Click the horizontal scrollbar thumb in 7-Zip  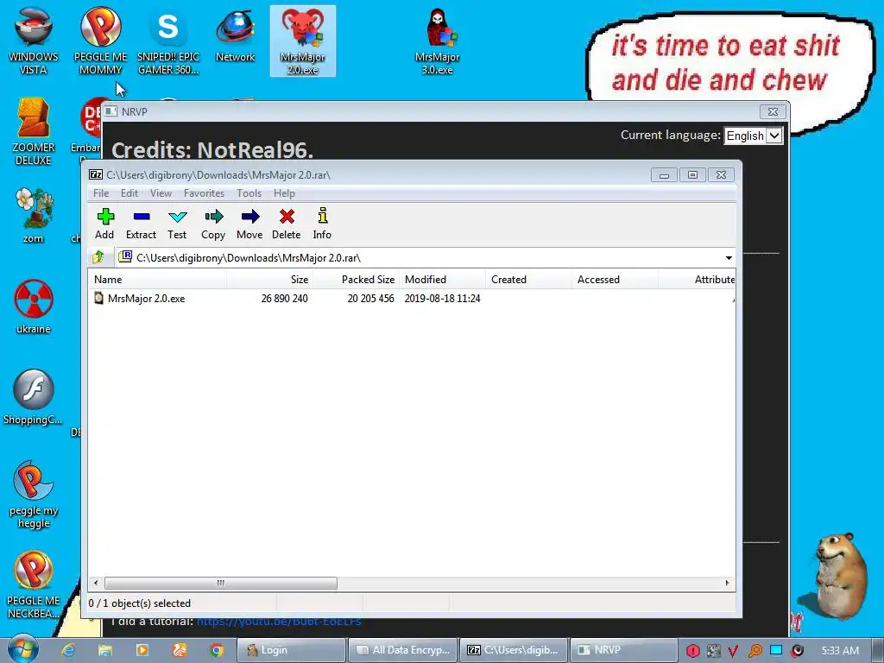pyautogui.click(x=221, y=583)
